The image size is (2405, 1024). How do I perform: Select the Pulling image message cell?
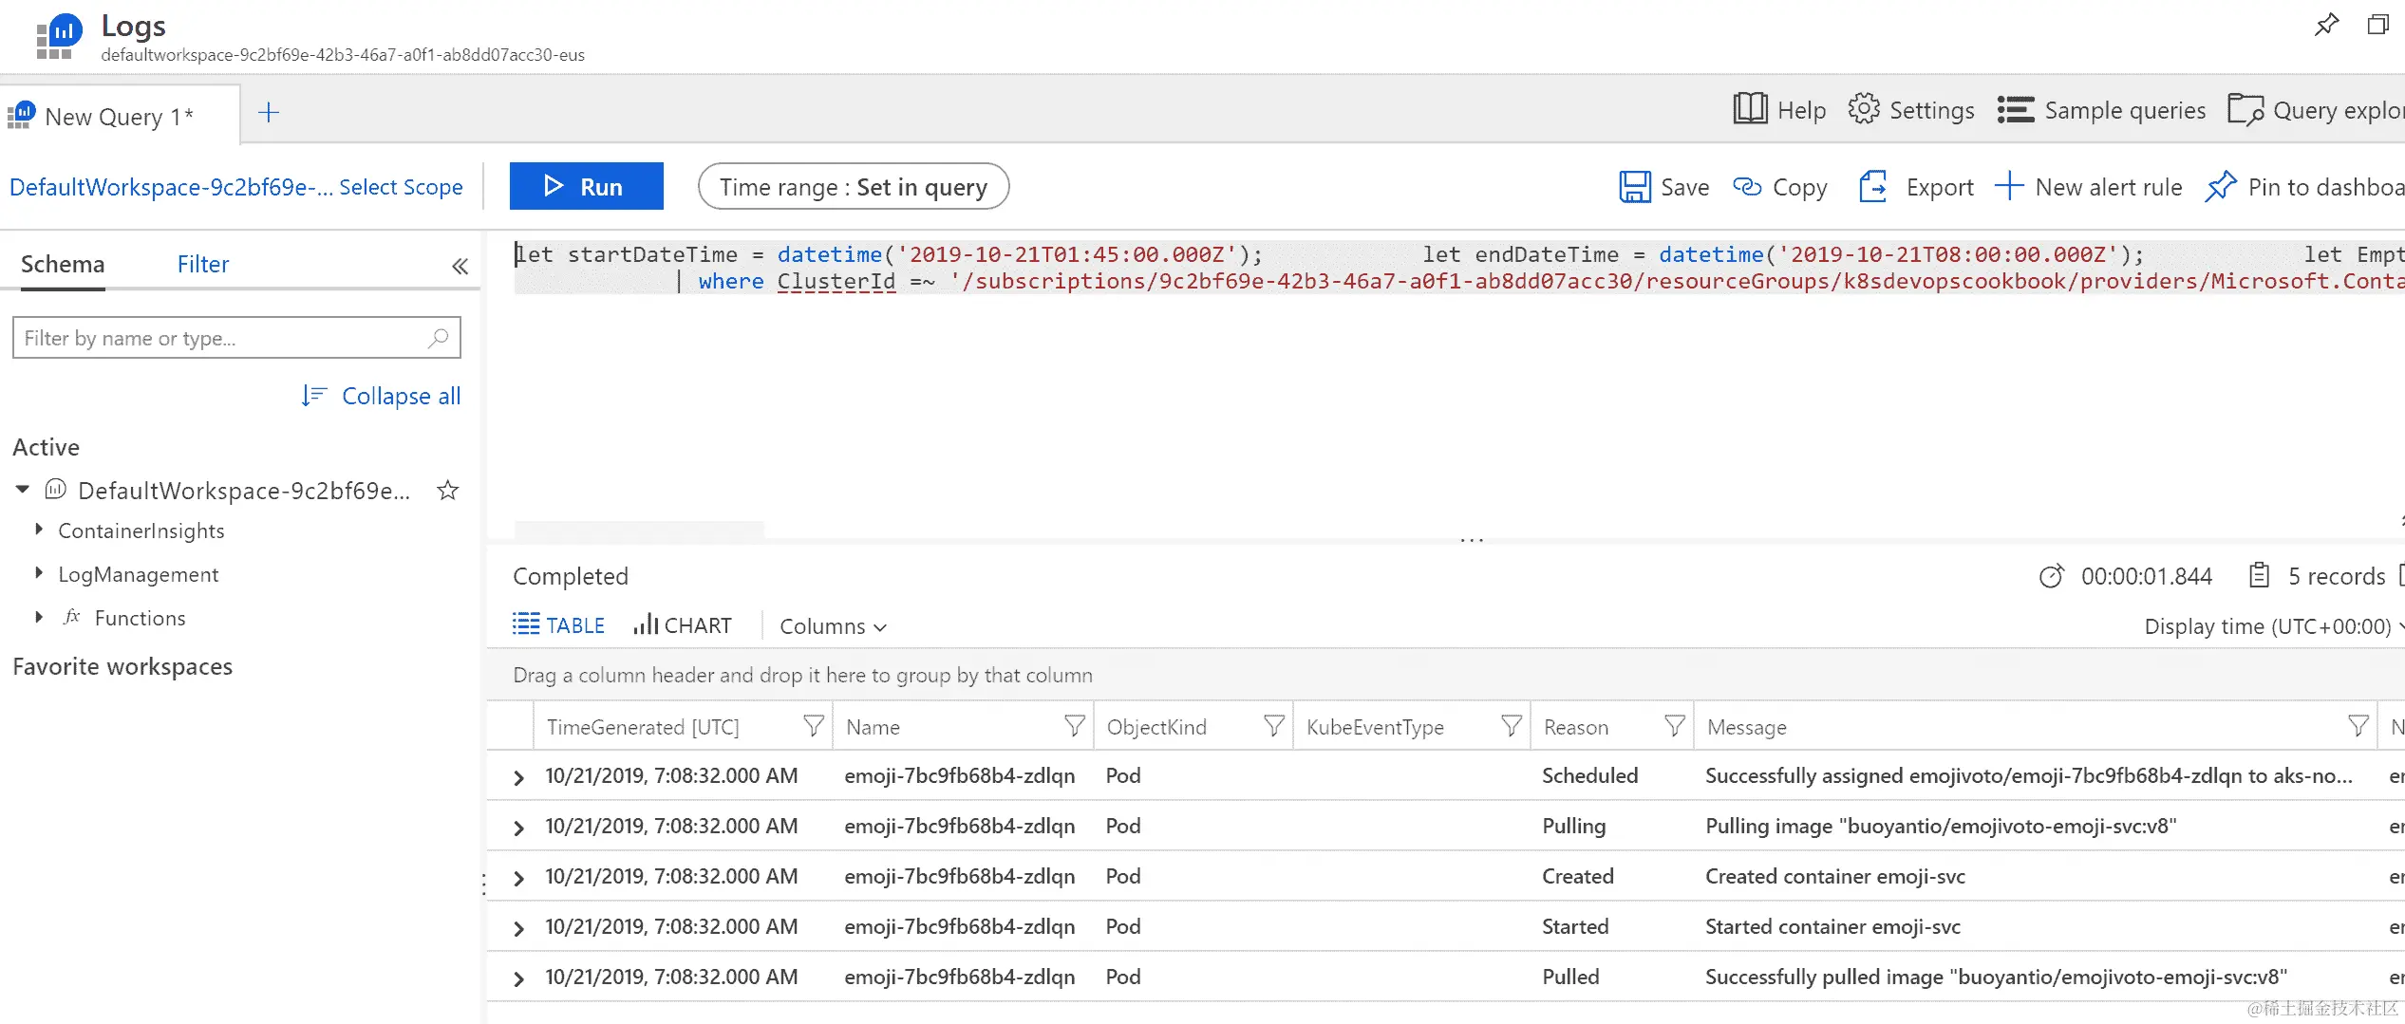coord(1941,826)
